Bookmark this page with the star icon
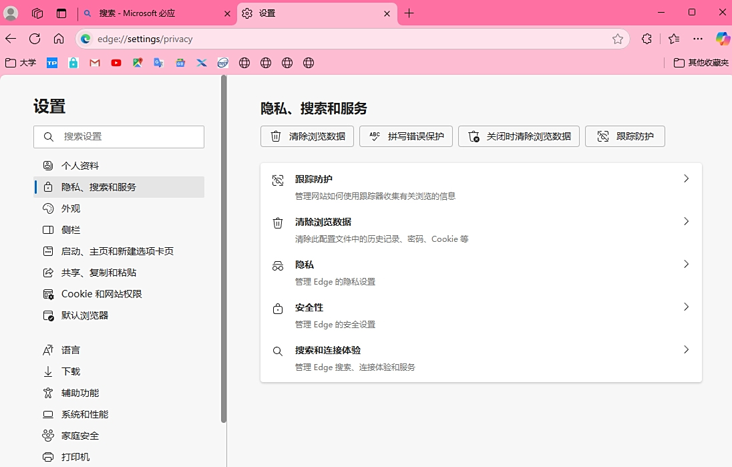The image size is (732, 467). tap(618, 39)
